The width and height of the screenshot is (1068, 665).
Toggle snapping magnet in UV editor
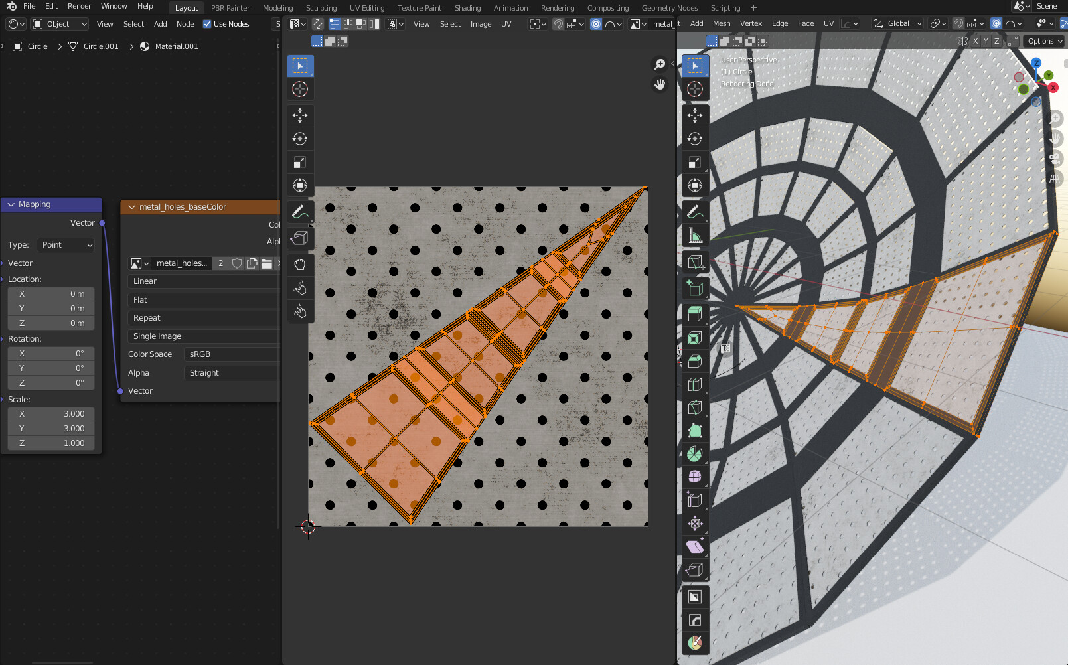pos(558,24)
